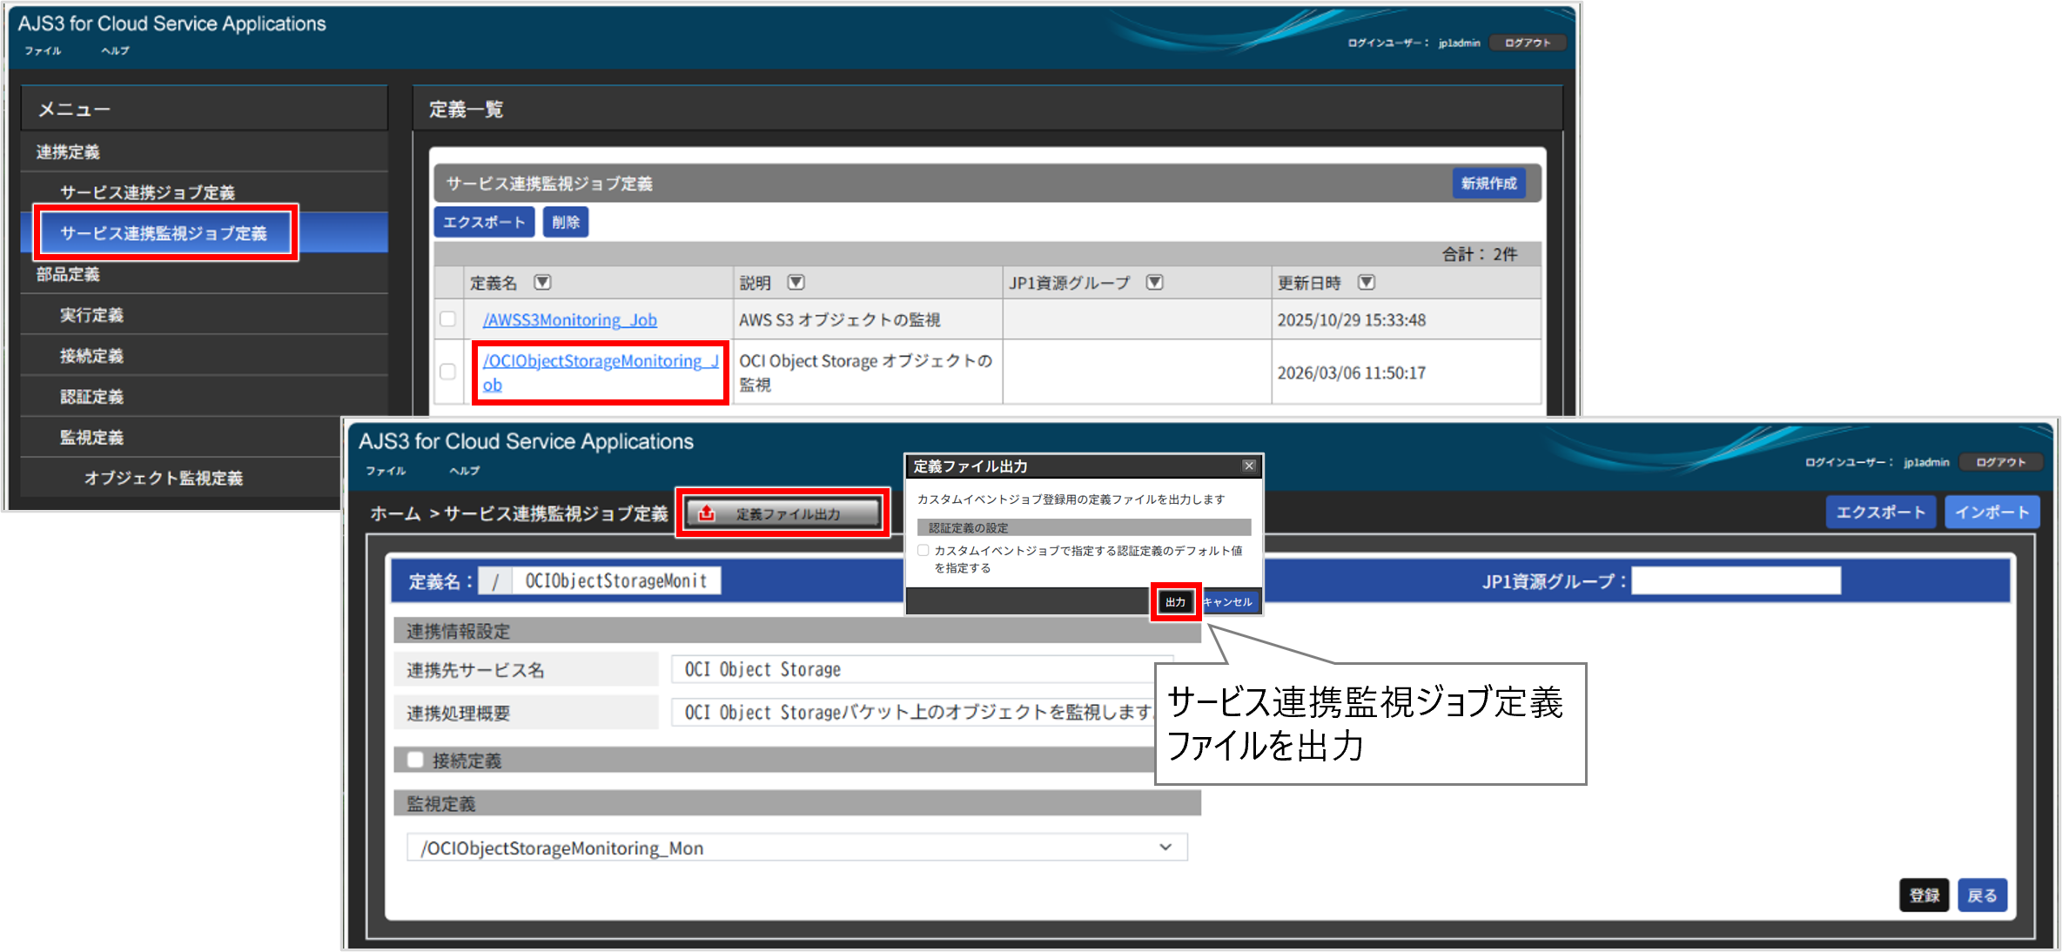Click the 2026/03/06 11:50:17 timestamp cell
The image size is (2062, 952).
coord(1406,372)
